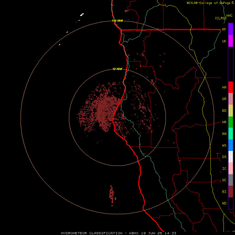Click the WS legend label
The height and width of the screenshot is (235, 235).
click(224, 145)
